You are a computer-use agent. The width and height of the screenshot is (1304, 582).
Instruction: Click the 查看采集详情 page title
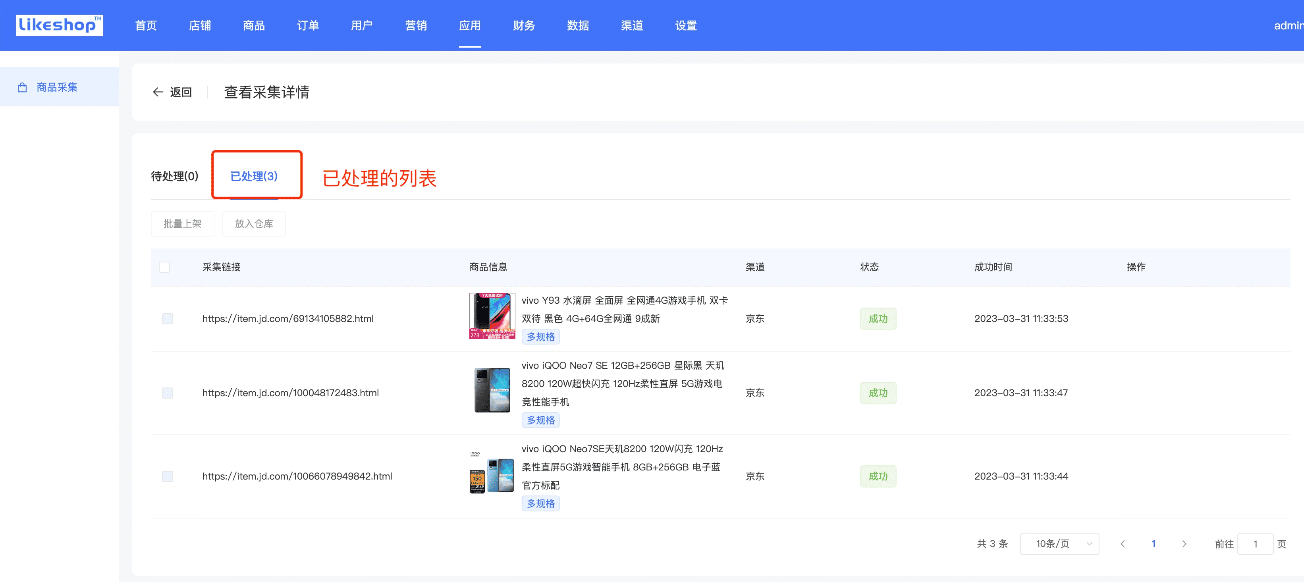click(x=267, y=92)
